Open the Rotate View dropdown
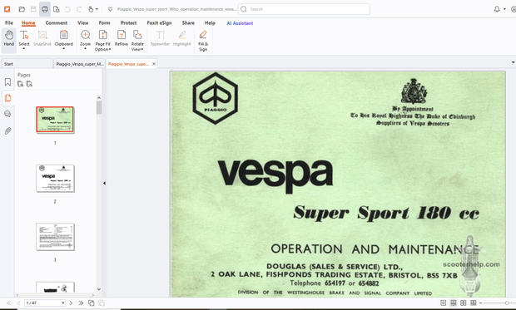 click(x=137, y=41)
